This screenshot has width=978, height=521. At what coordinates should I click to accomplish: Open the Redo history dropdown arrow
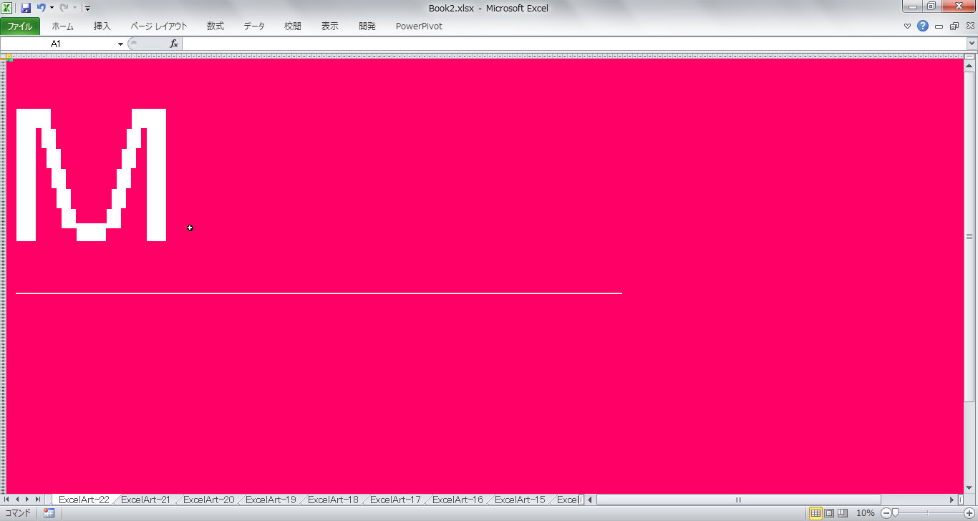click(x=74, y=8)
